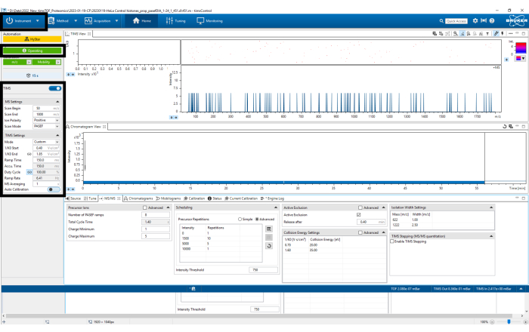Viewport: 529px width, 332px height.
Task: Click second icon in TIMS View toolbar
Action: [x=441, y=34]
